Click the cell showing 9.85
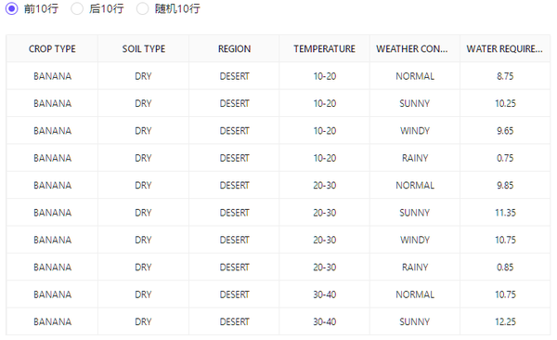The image size is (557, 340). click(x=505, y=185)
